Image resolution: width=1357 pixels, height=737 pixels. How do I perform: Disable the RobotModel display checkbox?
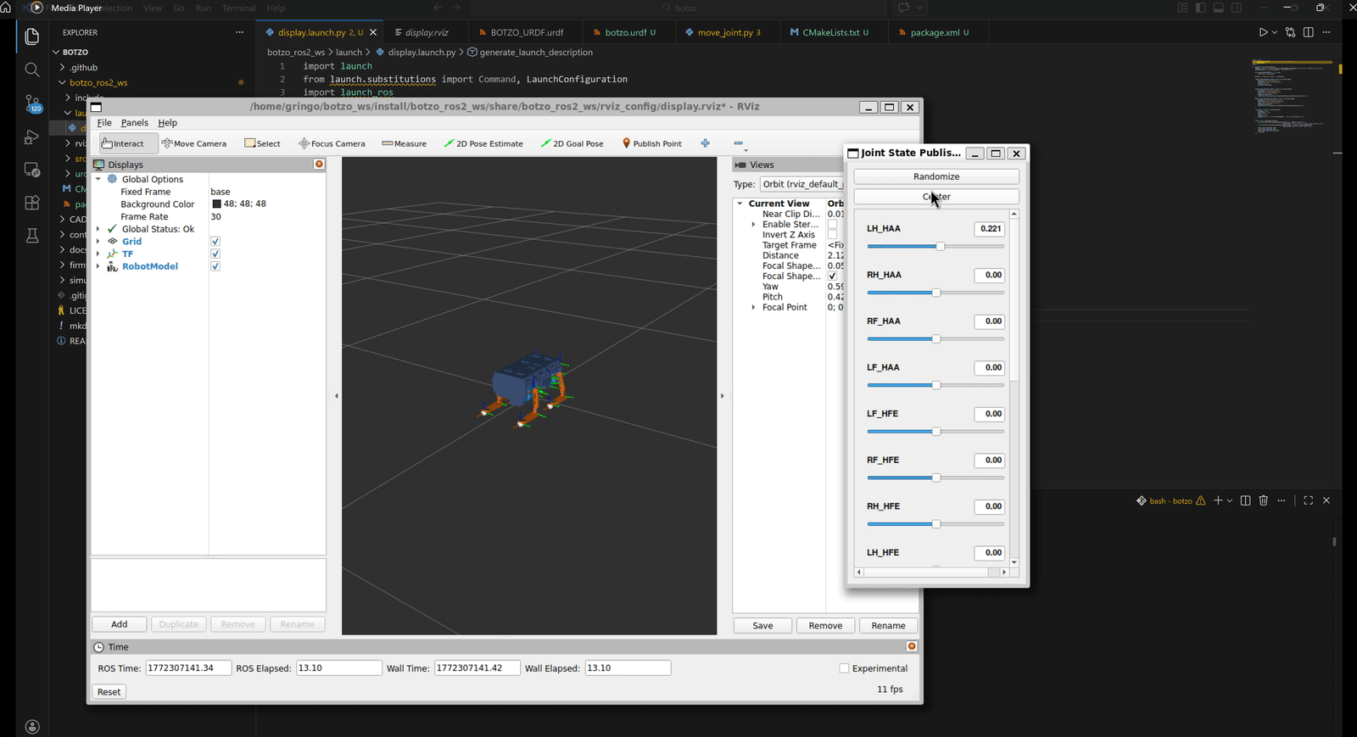click(215, 266)
